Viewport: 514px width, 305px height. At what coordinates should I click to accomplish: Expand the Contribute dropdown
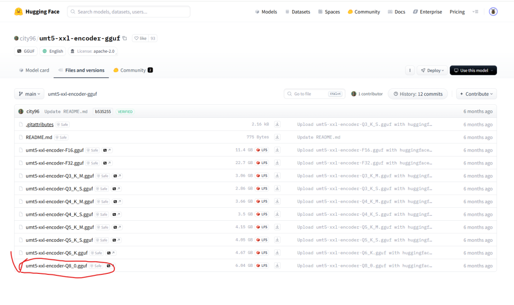click(476, 94)
